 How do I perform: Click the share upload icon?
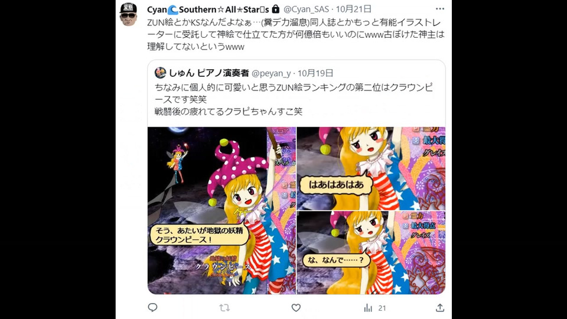tap(439, 308)
